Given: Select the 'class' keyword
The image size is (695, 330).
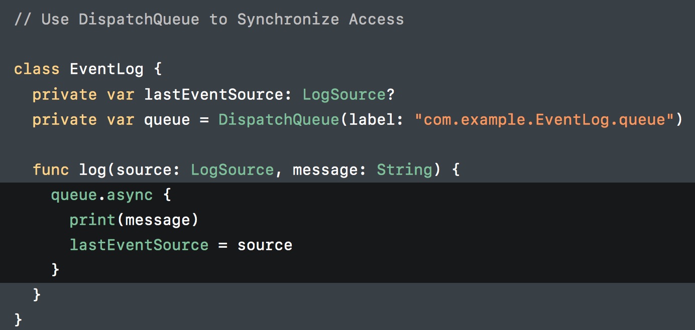Looking at the screenshot, I should pyautogui.click(x=37, y=69).
